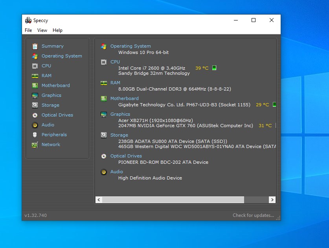
Task: Click the window size grip corner
Action: 278,218
